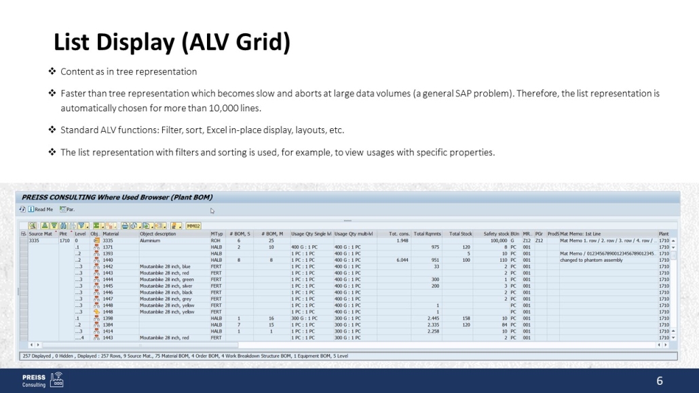Expand the Choose Layout dropdown
The width and height of the screenshot is (699, 393).
coord(164,226)
